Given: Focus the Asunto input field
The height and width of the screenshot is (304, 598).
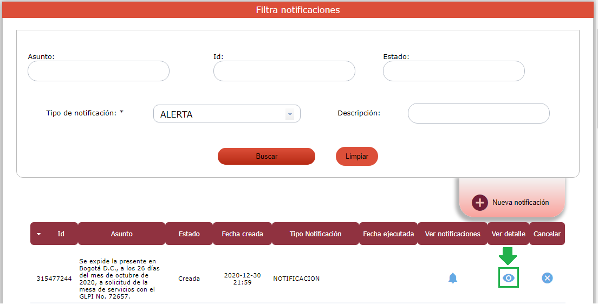Looking at the screenshot, I should (99, 71).
